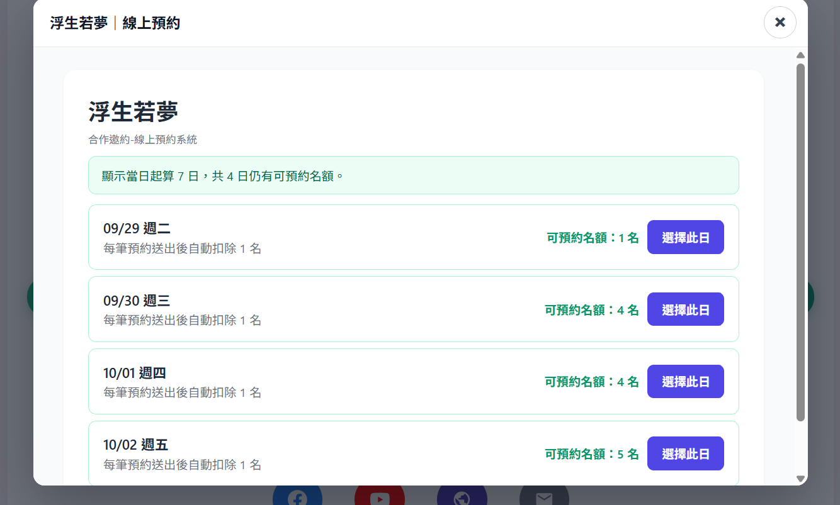
Task: Click the dialog's vertical scrollbar thumb
Action: pyautogui.click(x=800, y=242)
